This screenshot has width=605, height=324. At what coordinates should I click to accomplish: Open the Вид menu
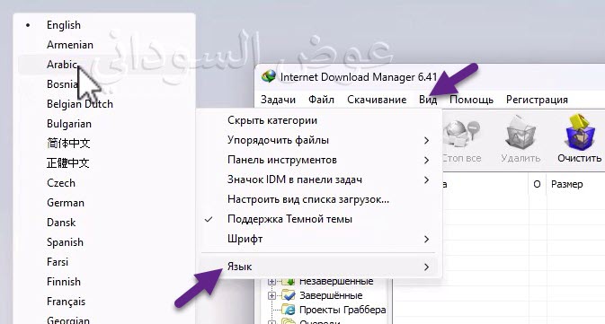(428, 100)
